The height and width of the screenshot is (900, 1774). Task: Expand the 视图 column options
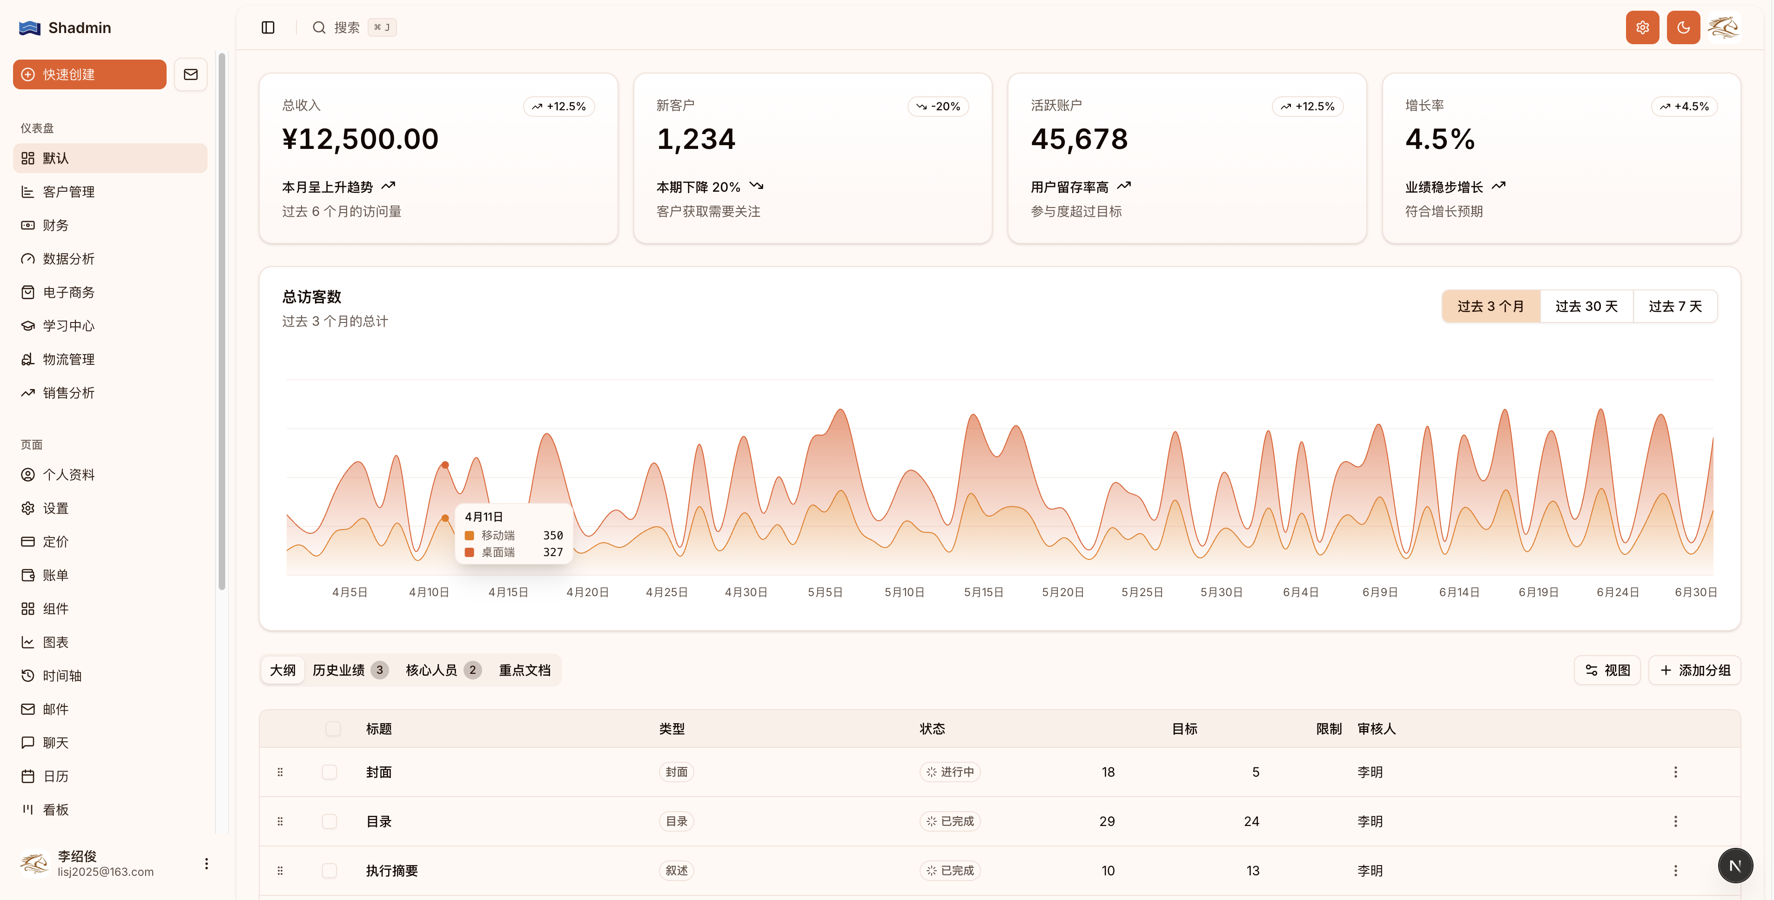pos(1606,670)
